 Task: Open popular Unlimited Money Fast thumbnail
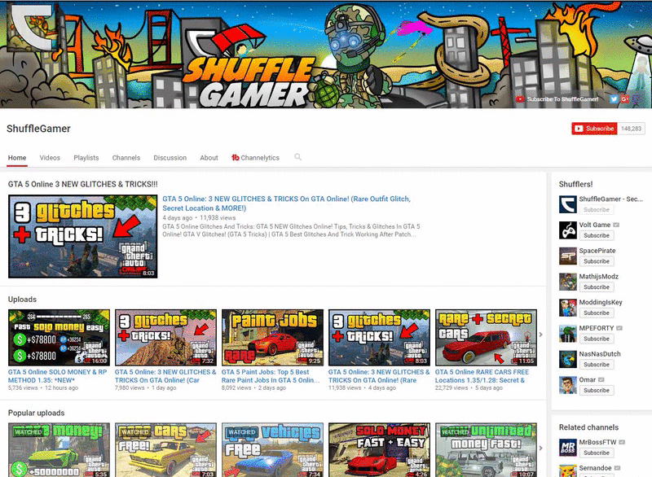point(486,450)
